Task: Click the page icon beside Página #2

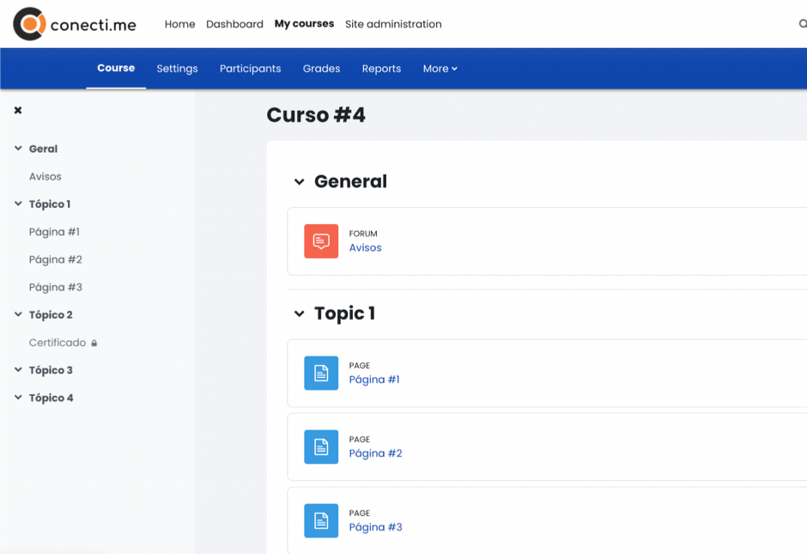Action: click(321, 447)
